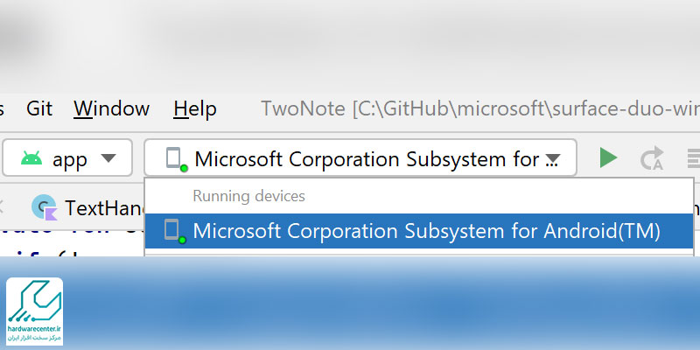This screenshot has width=700, height=350.
Task: Click phone icon in Running devices list
Action: (173, 231)
